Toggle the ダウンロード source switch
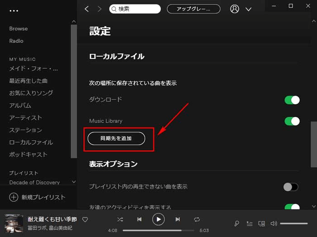Image resolution: width=317 pixels, height=237 pixels. (292, 100)
